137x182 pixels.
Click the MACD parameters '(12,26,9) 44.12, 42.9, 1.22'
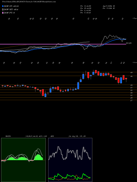36,136
